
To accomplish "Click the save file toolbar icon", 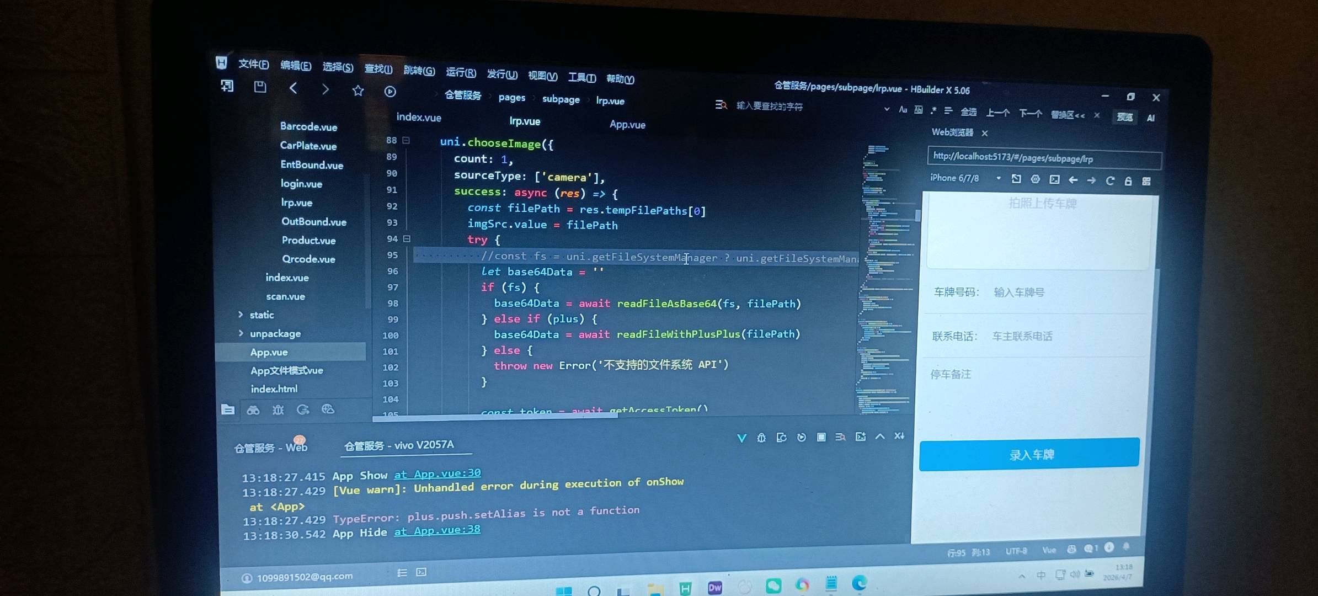I will point(260,87).
